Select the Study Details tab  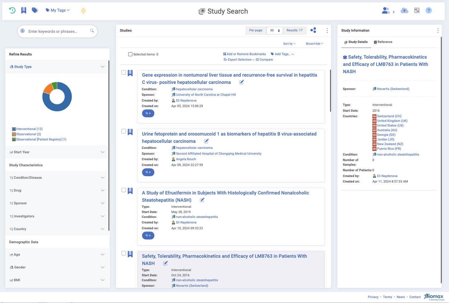[x=356, y=42]
